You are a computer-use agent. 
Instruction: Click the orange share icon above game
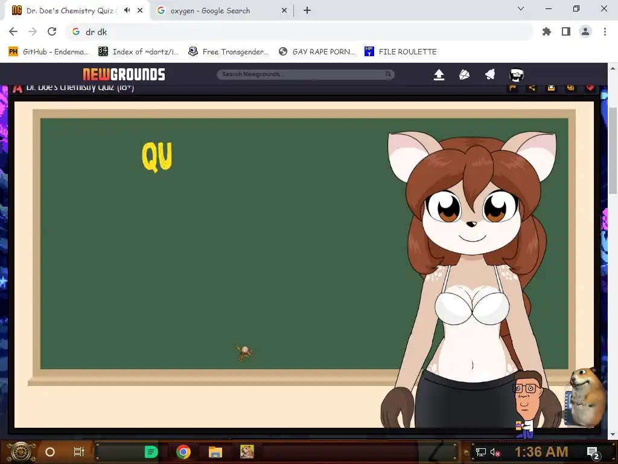pyautogui.click(x=532, y=88)
